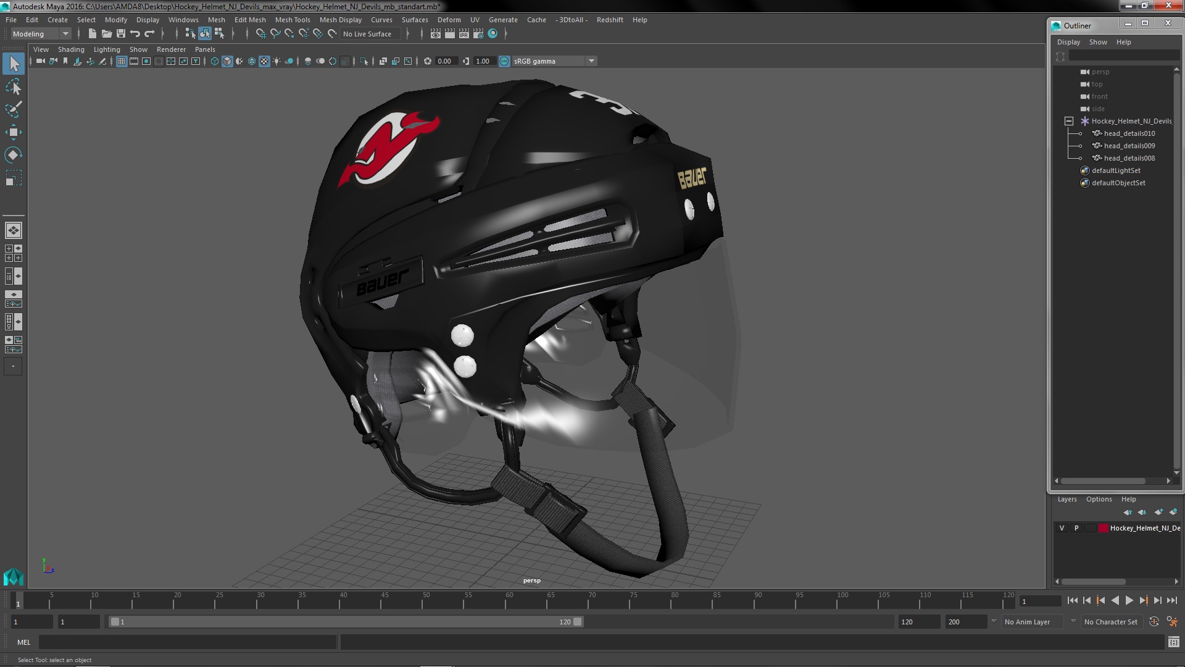Save the scene with the floppy disk icon
This screenshot has height=667, width=1185.
121,34
